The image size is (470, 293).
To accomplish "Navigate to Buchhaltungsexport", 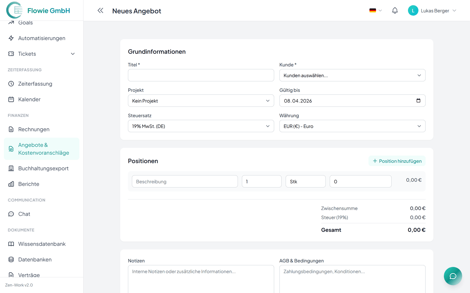I will 43,169.
